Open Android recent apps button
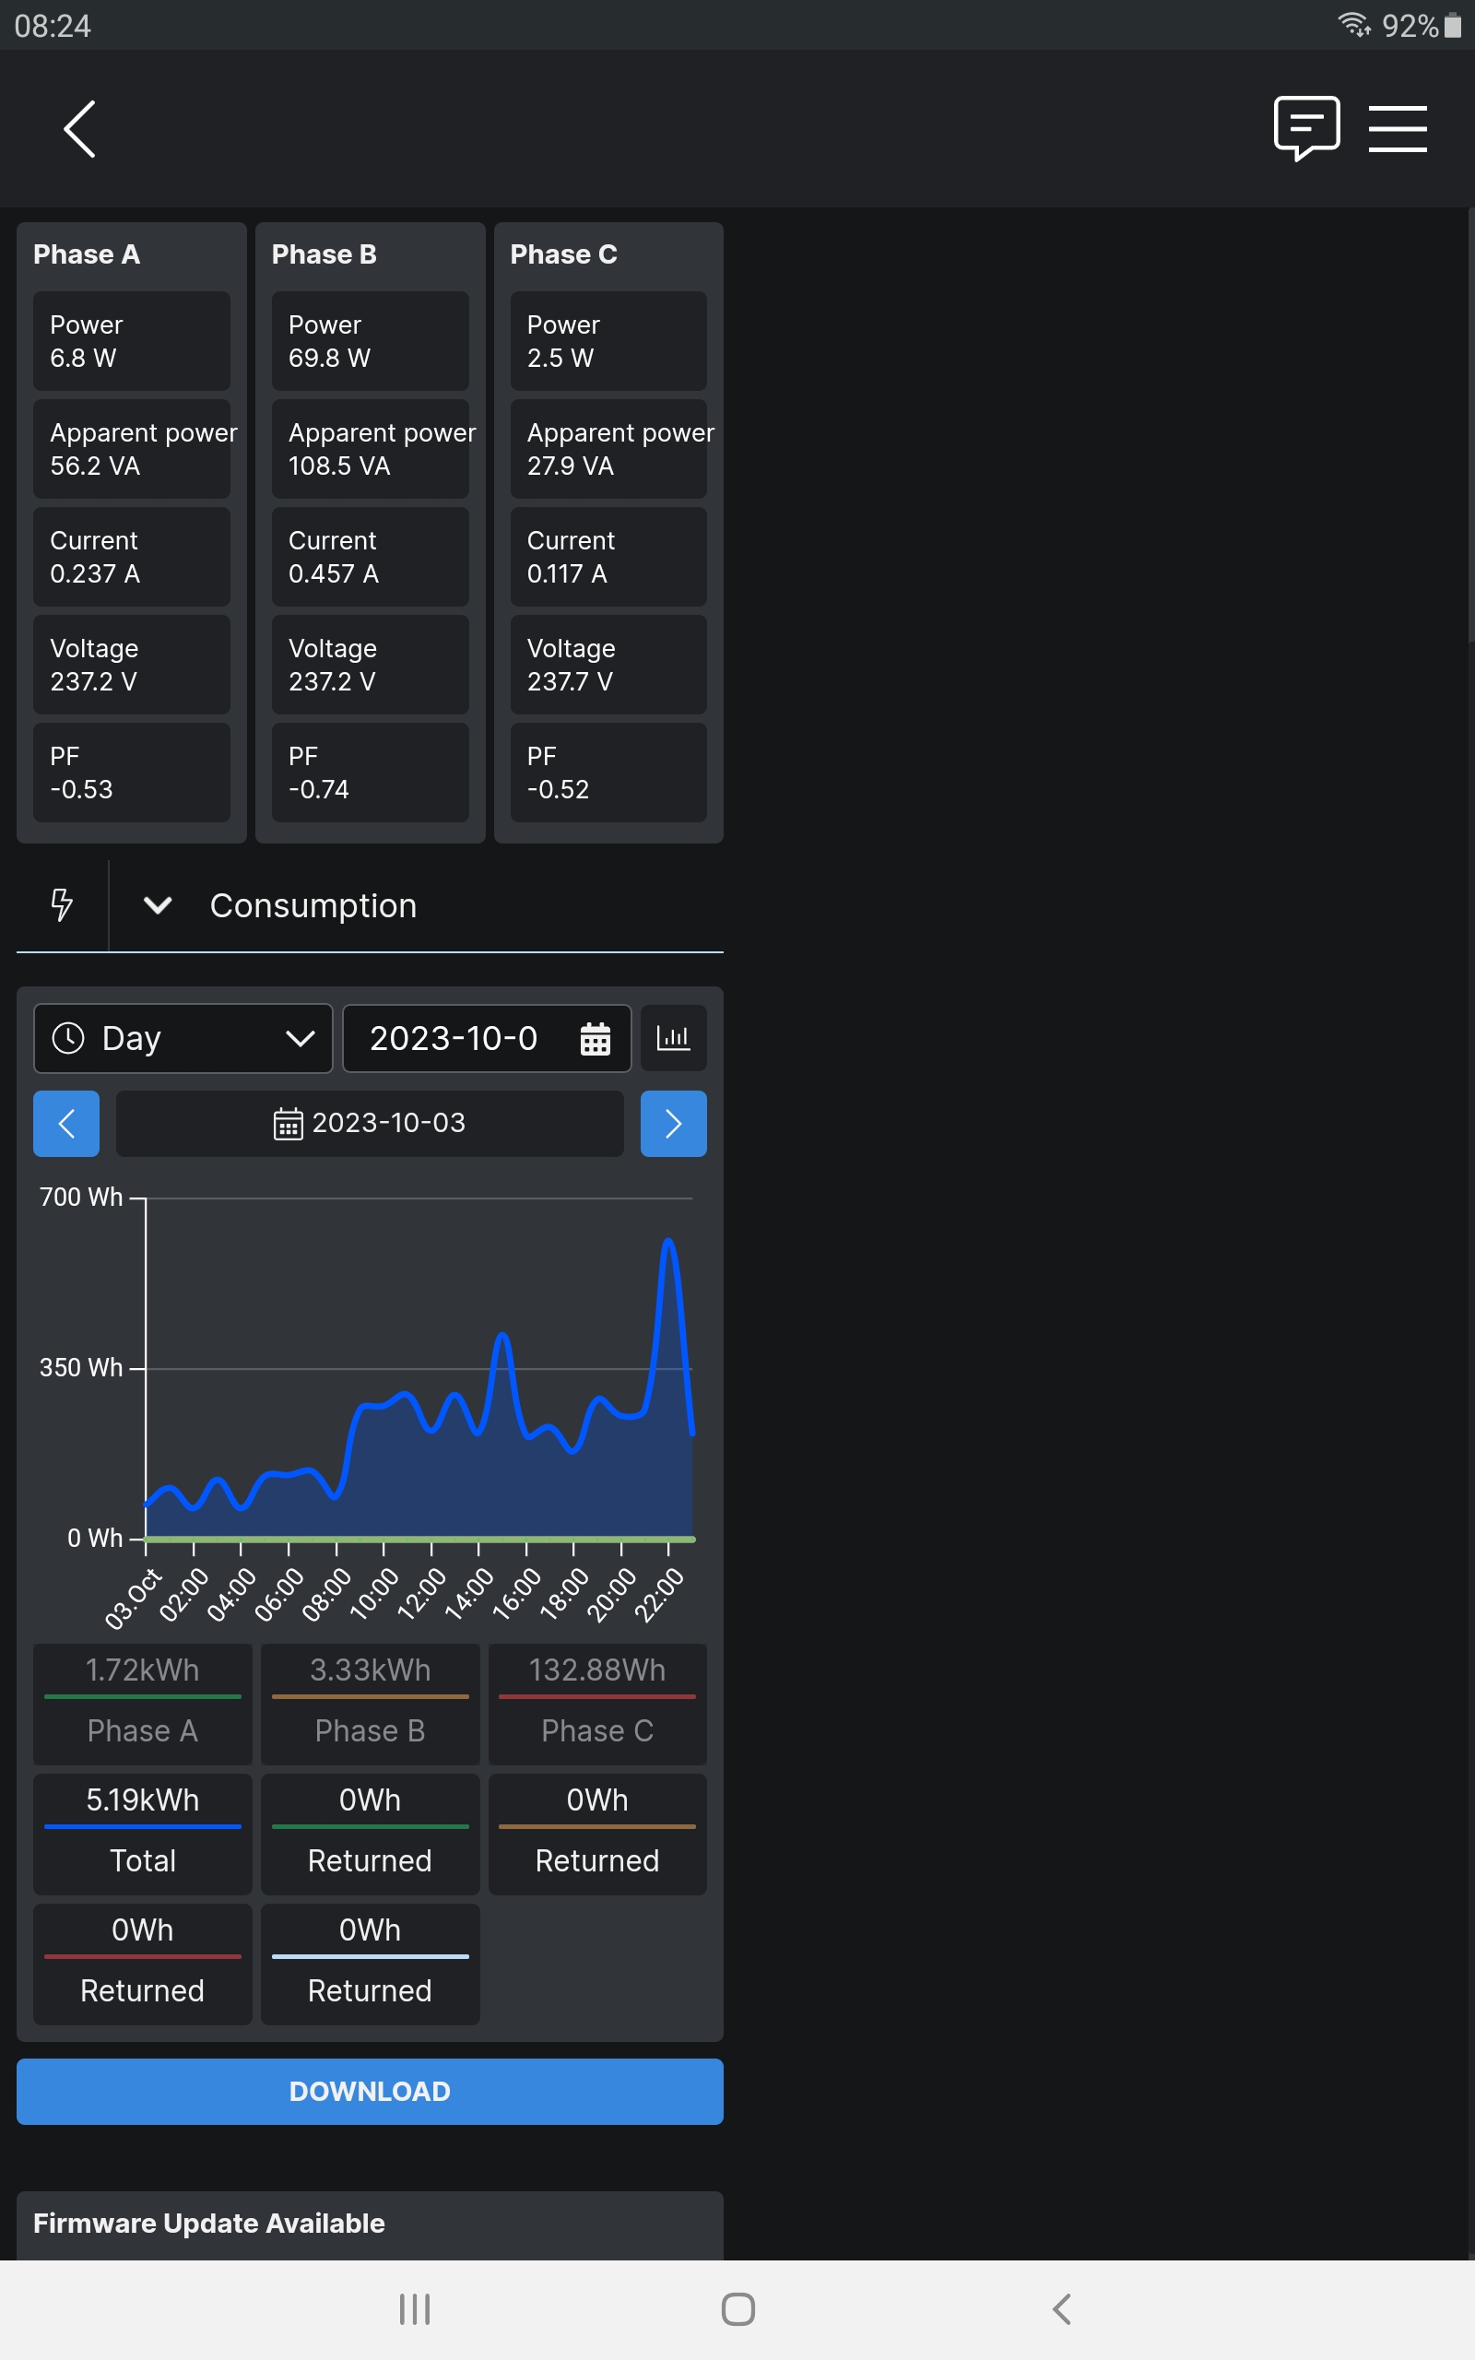 (415, 2308)
